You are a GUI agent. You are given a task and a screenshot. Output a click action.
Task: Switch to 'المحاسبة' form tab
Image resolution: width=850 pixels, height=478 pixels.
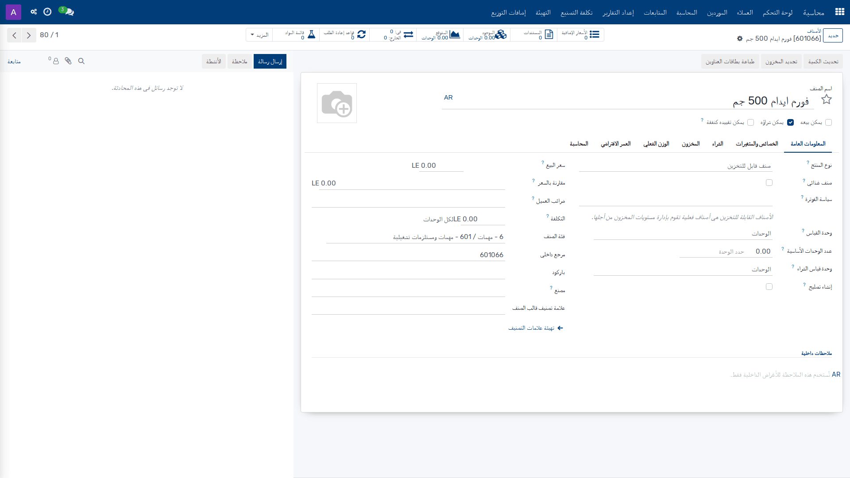tap(579, 144)
